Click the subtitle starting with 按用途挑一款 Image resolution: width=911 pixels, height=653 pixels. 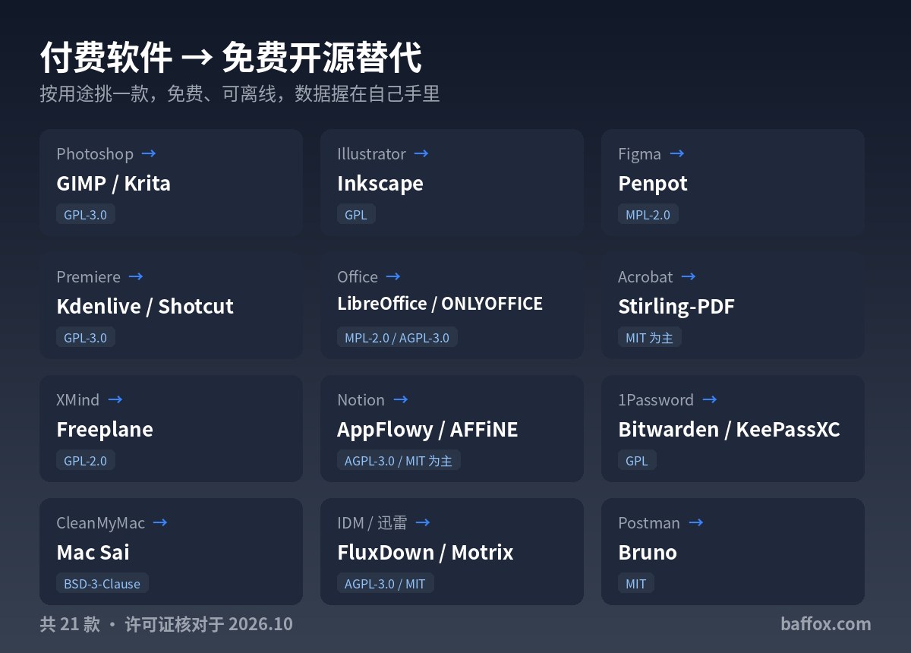coord(240,93)
